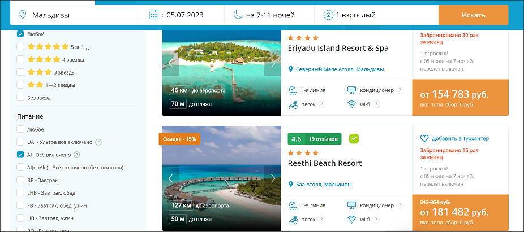
Task: Tick the 5 звёзд star rating checkbox
Action: 20,47
